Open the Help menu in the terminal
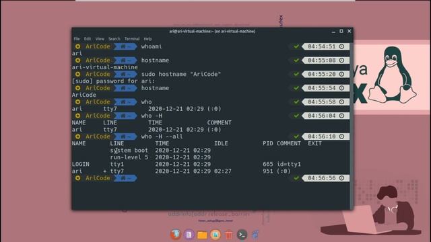The width and height of the screenshot is (431, 242). click(147, 39)
